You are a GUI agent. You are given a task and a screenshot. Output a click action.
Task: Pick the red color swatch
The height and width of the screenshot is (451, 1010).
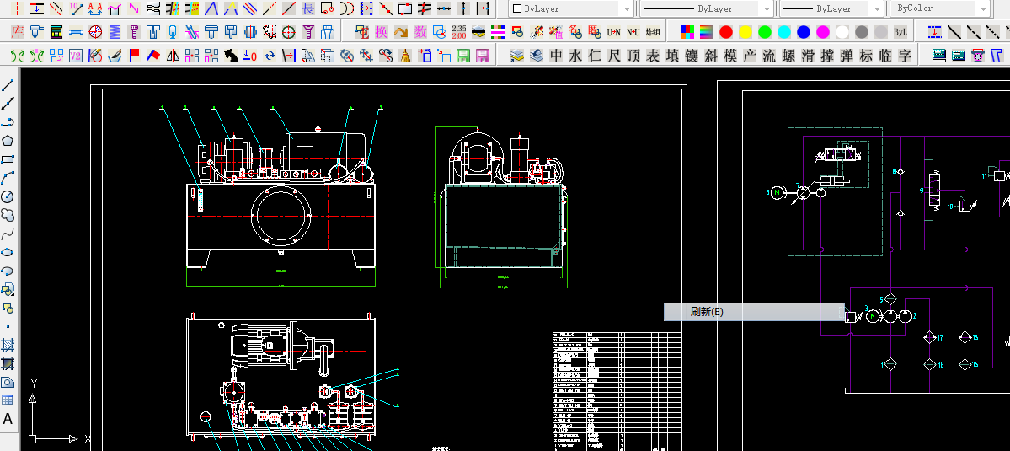(726, 31)
